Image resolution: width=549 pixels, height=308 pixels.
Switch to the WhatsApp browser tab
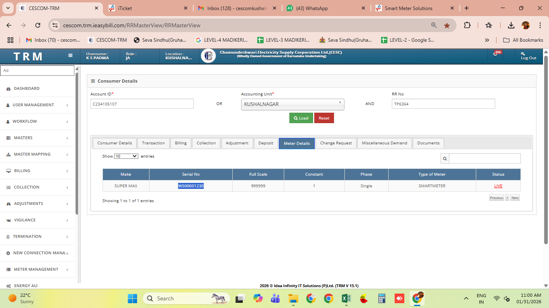(x=326, y=8)
